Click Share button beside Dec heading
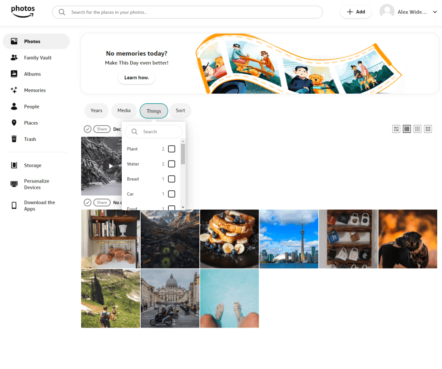Screen dimensions: 442x369 point(102,129)
